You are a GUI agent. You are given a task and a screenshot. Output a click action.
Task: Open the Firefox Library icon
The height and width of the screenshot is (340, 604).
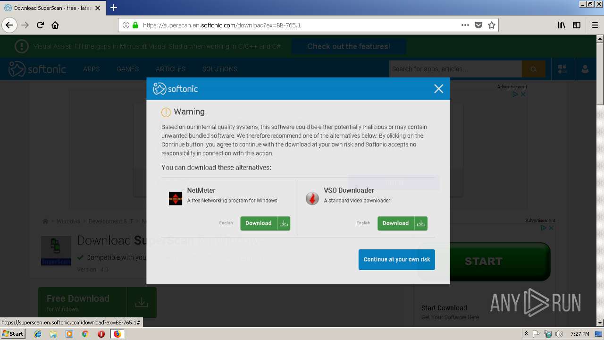[562, 25]
